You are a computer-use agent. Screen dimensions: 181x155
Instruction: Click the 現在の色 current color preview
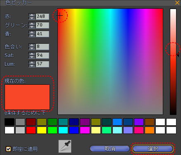(x=27, y=97)
